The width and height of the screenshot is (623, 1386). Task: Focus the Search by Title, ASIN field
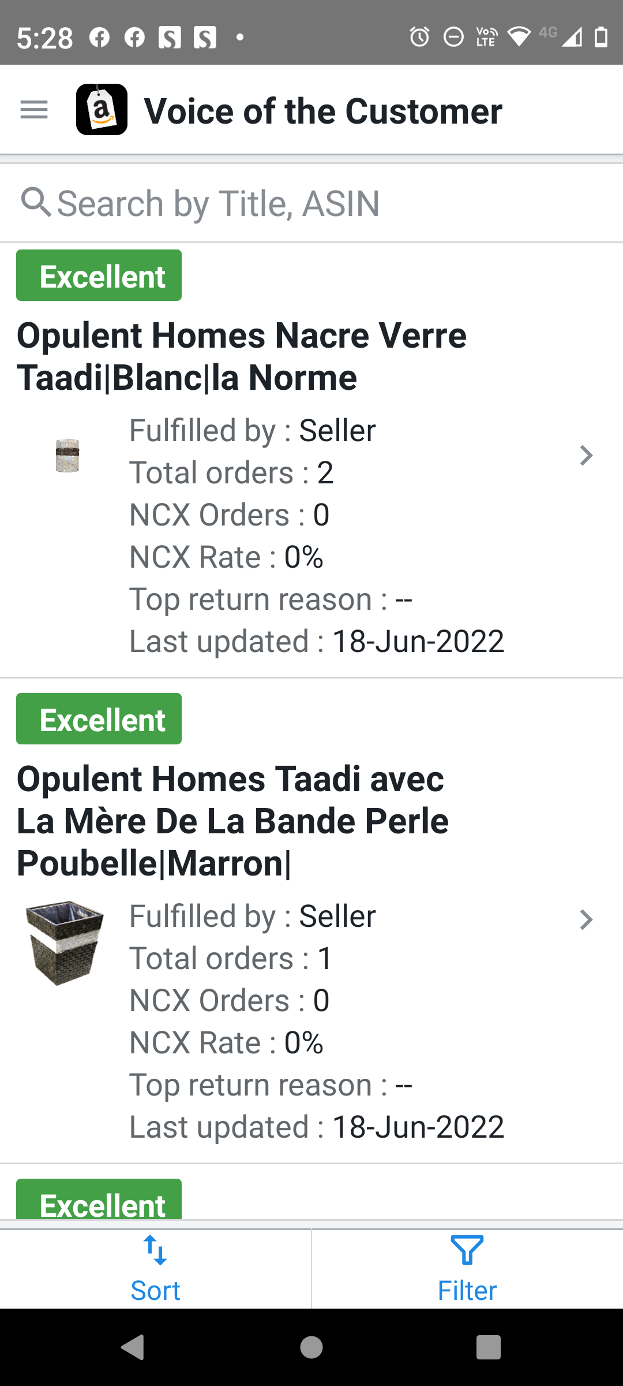tap(311, 203)
